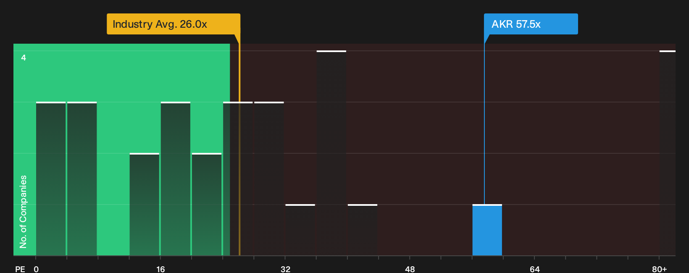This screenshot has width=689, height=273.
Task: Click the bar starting at PE 16
Action: click(176, 178)
